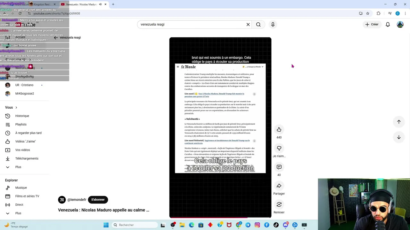The width and height of the screenshot is (410, 230).
Task: Go to previous Short with up arrow
Action: [399, 122]
